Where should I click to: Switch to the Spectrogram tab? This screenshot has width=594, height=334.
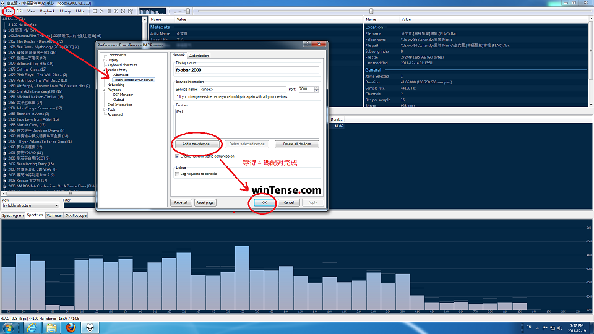[13, 215]
